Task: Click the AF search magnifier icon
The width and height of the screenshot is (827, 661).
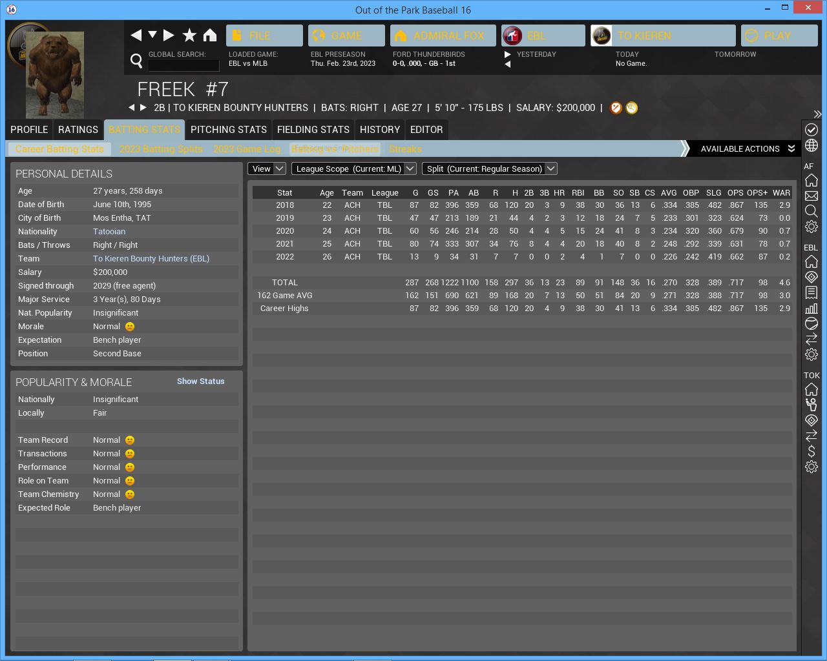Action: click(x=811, y=211)
